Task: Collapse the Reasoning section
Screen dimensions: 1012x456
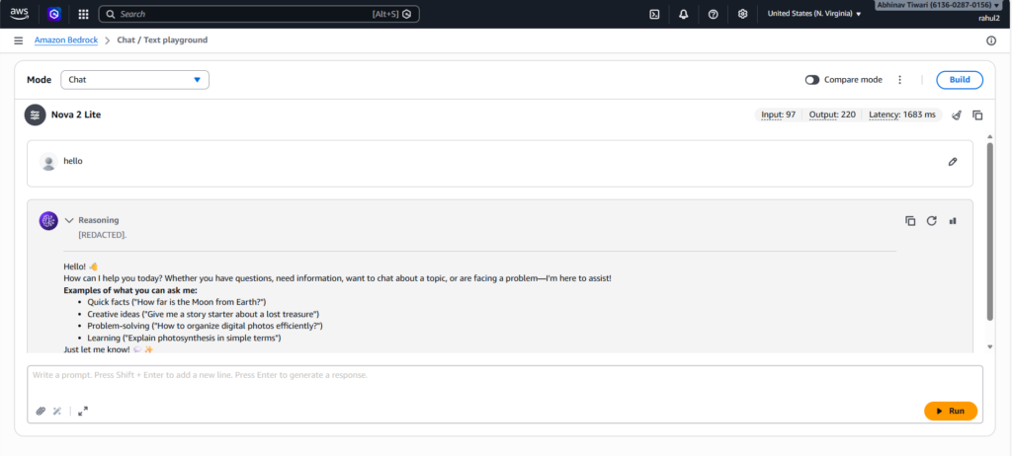Action: [70, 220]
